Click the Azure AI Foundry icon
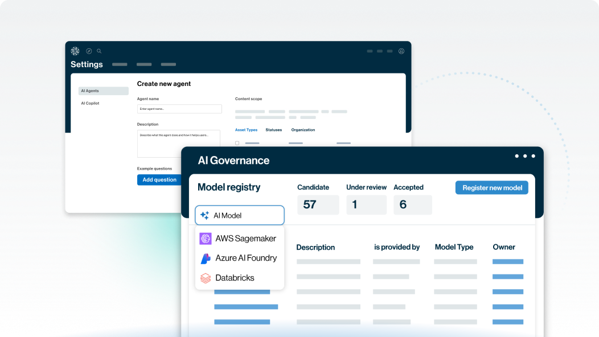This screenshot has height=337, width=599. coord(206,258)
